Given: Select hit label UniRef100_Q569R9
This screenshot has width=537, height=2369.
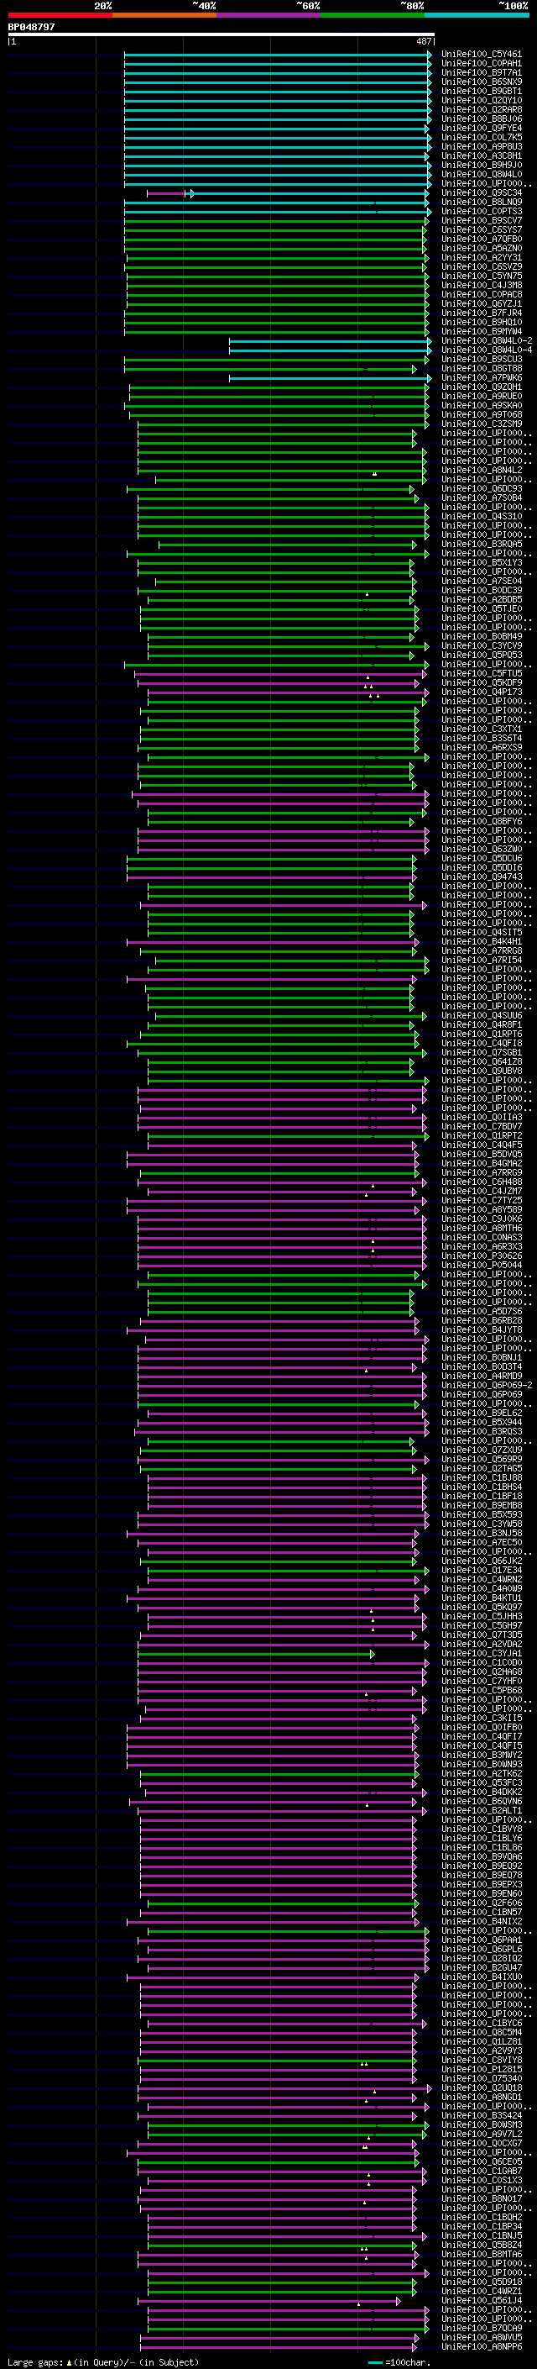Looking at the screenshot, I should [482, 1460].
